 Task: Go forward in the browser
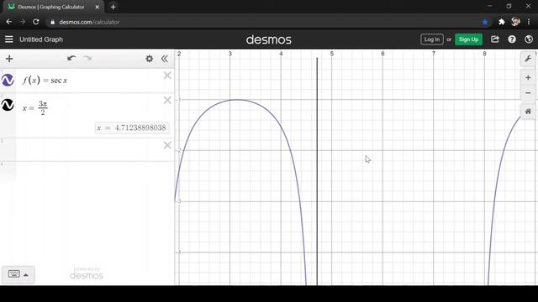23,22
